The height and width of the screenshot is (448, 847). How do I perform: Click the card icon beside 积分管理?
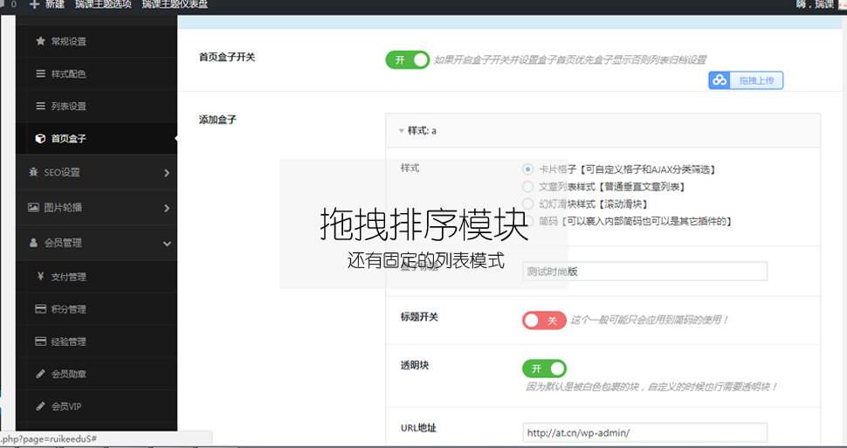(40, 309)
